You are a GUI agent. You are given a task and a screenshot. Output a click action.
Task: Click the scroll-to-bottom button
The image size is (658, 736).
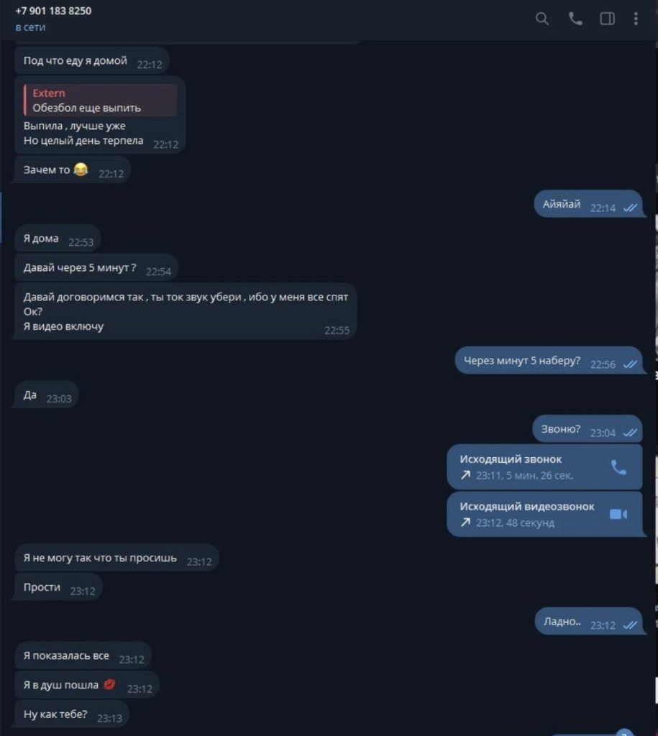coord(625,732)
